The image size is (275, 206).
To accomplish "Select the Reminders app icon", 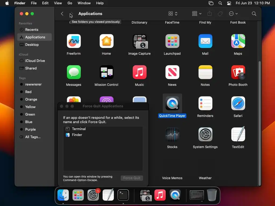I will coord(205,103).
